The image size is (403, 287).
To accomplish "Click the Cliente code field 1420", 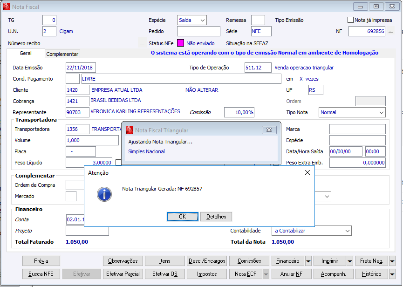I will pos(77,90).
